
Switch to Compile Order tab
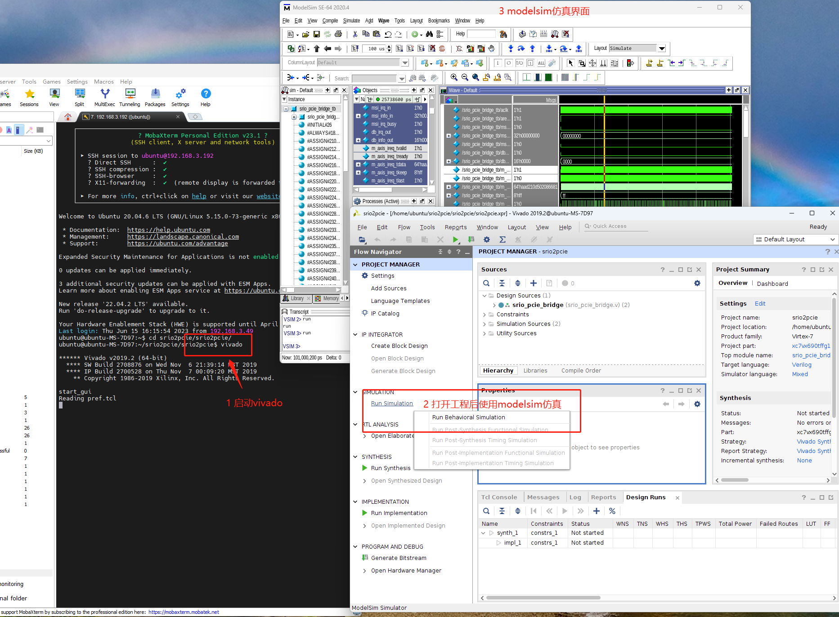coord(581,371)
